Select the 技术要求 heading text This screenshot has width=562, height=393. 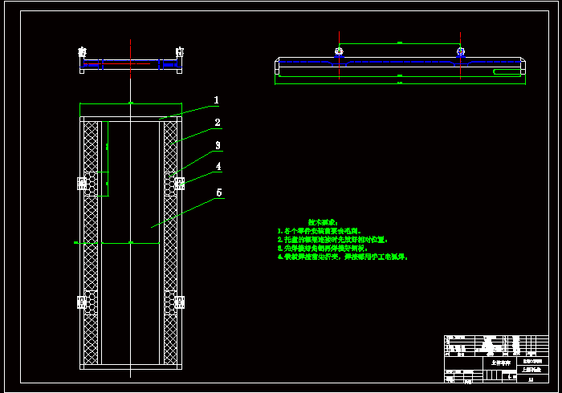pyautogui.click(x=323, y=223)
